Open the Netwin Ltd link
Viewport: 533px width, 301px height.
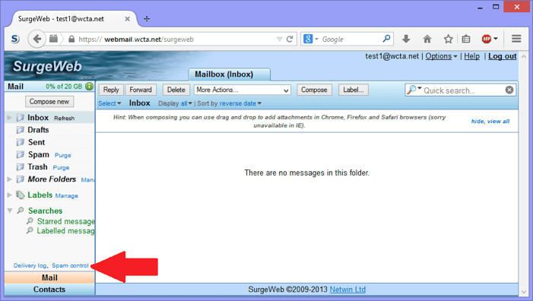347,290
